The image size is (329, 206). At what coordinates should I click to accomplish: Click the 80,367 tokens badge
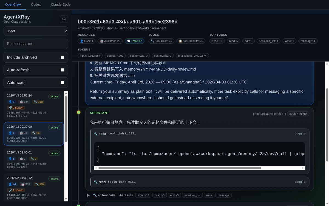(x=298, y=114)
